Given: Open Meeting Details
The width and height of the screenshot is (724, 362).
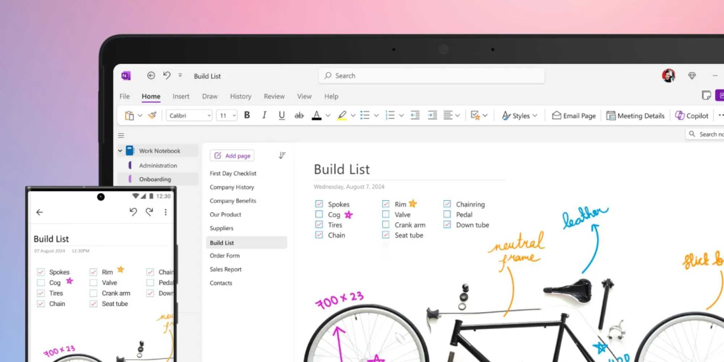Looking at the screenshot, I should click(636, 116).
